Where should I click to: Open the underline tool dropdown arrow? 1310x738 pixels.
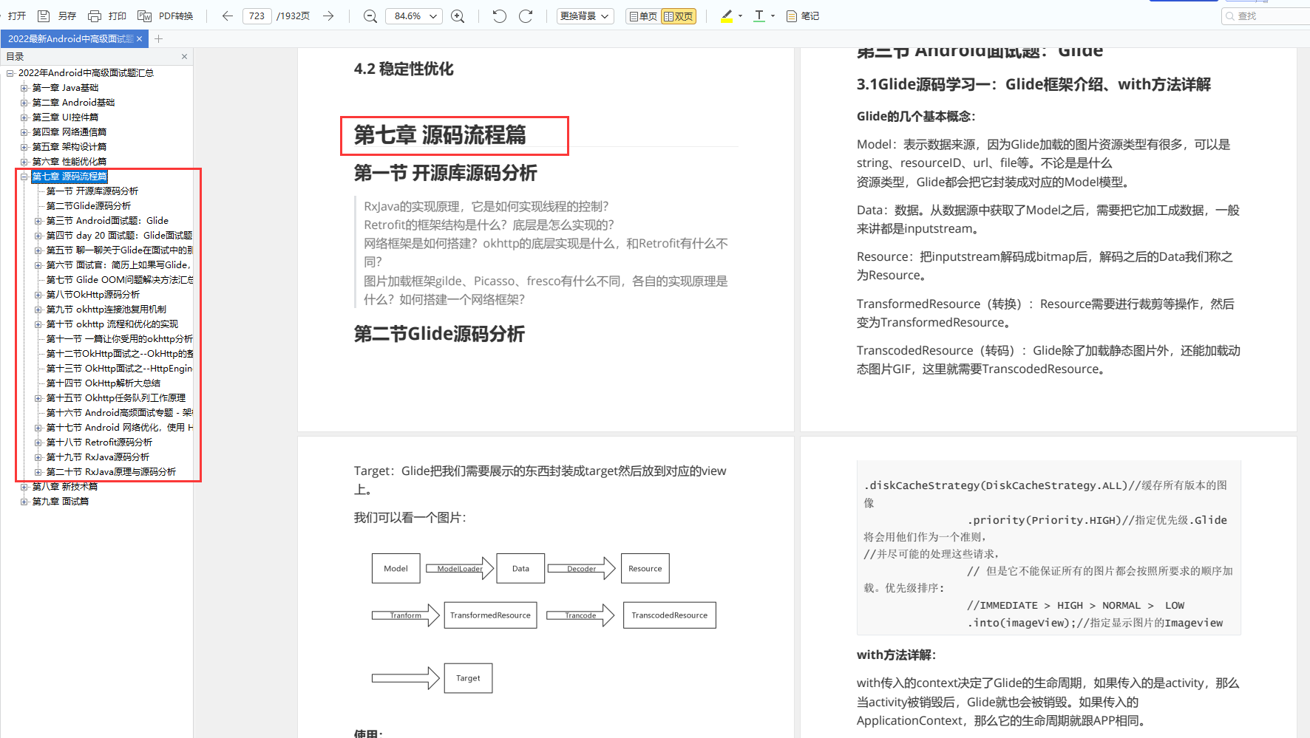[773, 16]
